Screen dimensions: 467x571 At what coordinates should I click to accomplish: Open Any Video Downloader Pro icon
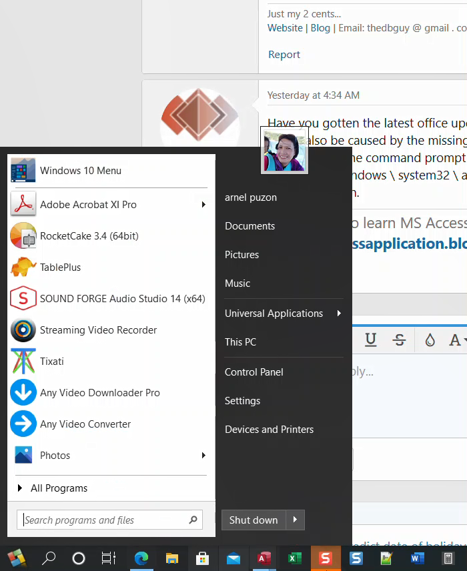23,392
